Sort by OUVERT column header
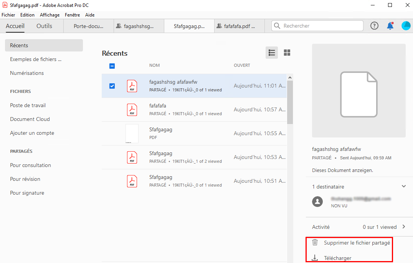This screenshot has height=263, width=413. (242, 65)
